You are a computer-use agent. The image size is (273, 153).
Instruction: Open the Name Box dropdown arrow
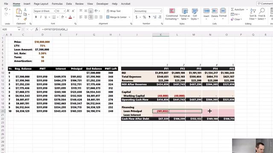pyautogui.click(x=19, y=29)
